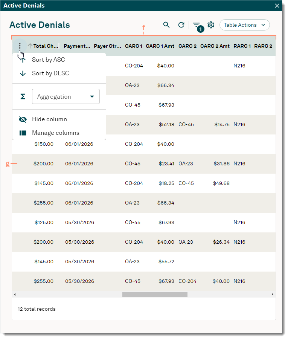Click the CARC 1 Amt column header
Screen dimensions: 288x339
click(160, 46)
